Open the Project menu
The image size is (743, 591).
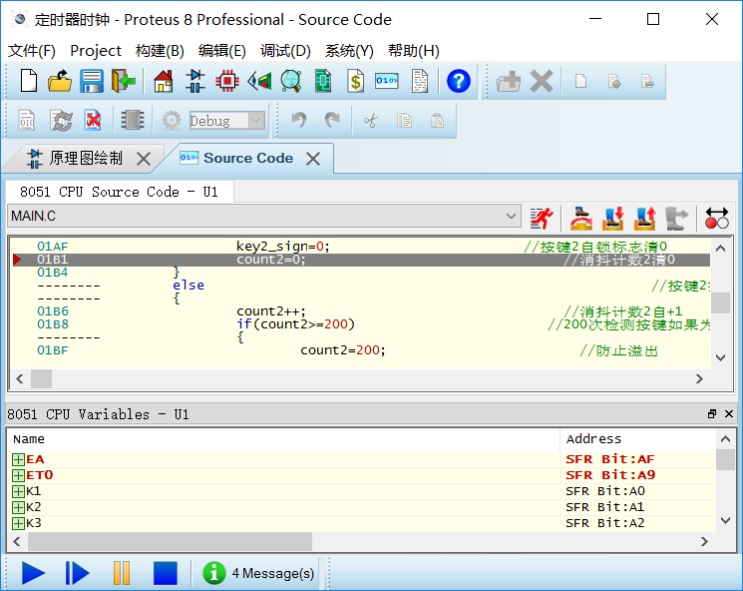pyautogui.click(x=96, y=50)
